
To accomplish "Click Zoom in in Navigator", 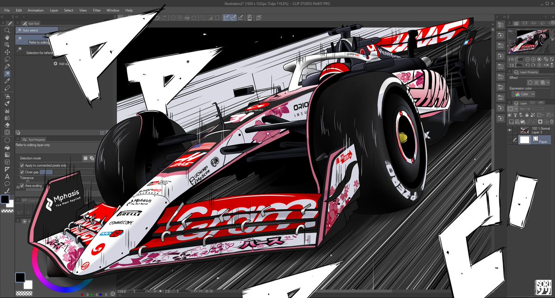I will [533, 59].
